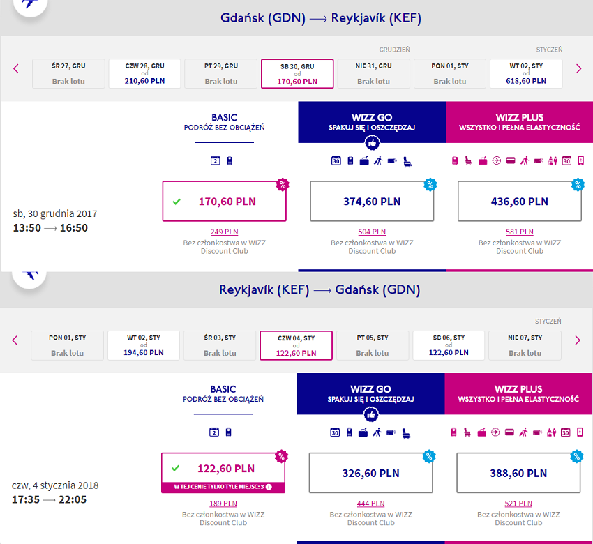The height and width of the screenshot is (544, 593).
Task: Open the 504 PLN non-member price link
Action: pos(372,232)
